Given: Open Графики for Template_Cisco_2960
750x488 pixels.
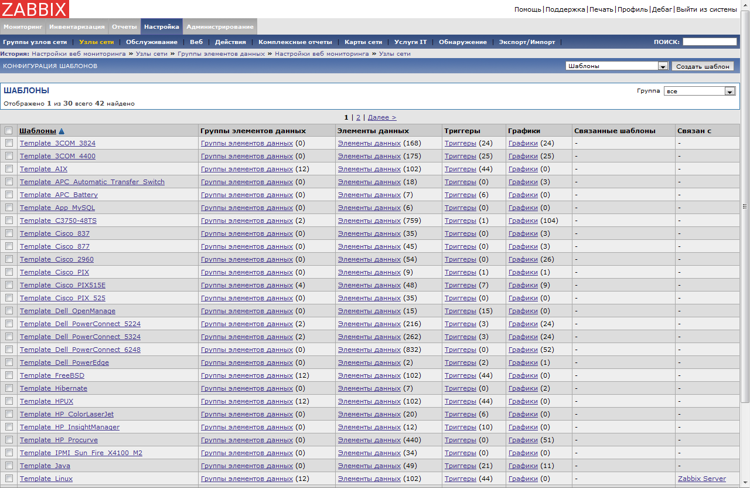Looking at the screenshot, I should click(x=523, y=259).
